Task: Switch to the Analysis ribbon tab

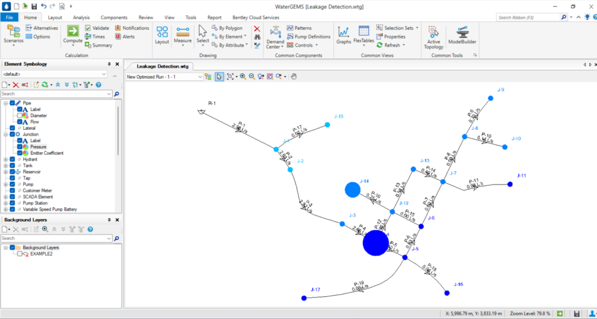Action: click(81, 17)
